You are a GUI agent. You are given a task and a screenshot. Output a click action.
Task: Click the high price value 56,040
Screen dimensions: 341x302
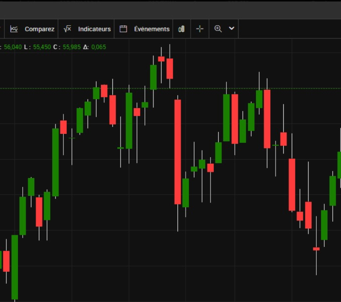(13, 47)
